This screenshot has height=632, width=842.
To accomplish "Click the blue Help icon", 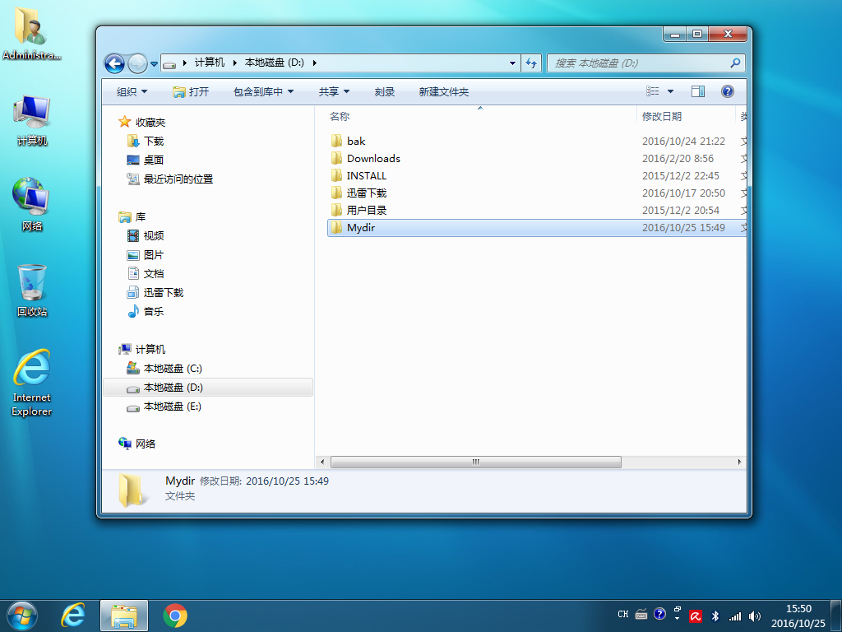I will (x=727, y=91).
